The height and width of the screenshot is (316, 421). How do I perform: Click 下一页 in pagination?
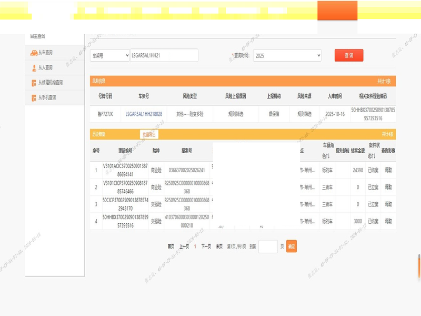pos(206,246)
